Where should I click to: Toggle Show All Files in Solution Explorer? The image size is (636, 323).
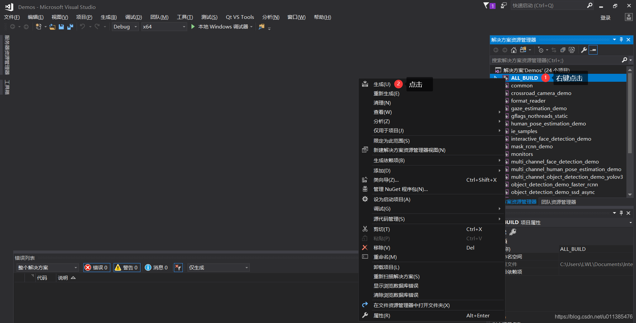(x=572, y=50)
